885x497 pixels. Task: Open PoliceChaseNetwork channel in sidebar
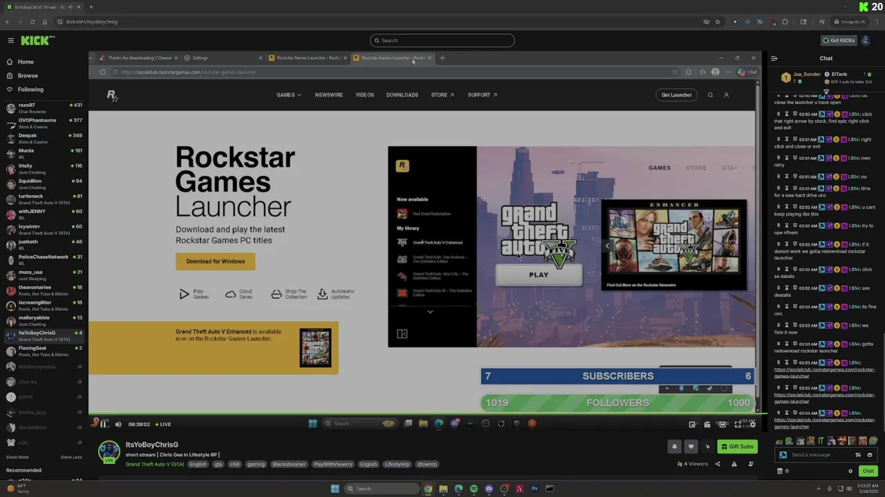point(44,260)
